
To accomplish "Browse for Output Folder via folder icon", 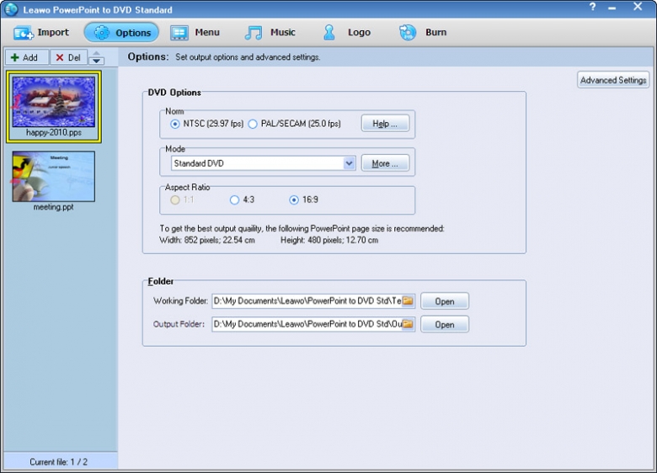I will [x=409, y=324].
